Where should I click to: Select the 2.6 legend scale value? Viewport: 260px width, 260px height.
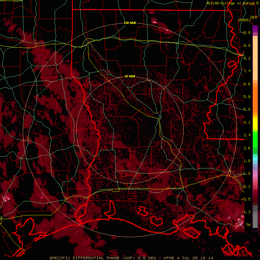[x=247, y=148]
